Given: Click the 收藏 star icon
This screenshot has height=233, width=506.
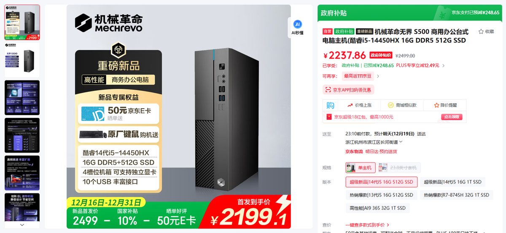Looking at the screenshot, I should click(x=481, y=32).
